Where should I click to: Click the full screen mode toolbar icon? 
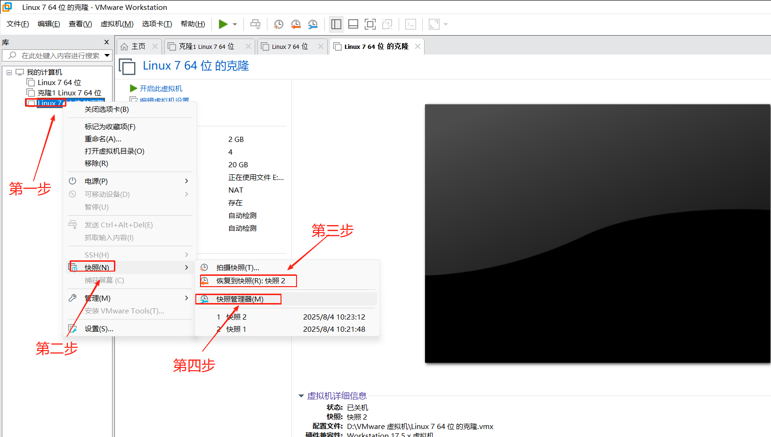(x=370, y=24)
